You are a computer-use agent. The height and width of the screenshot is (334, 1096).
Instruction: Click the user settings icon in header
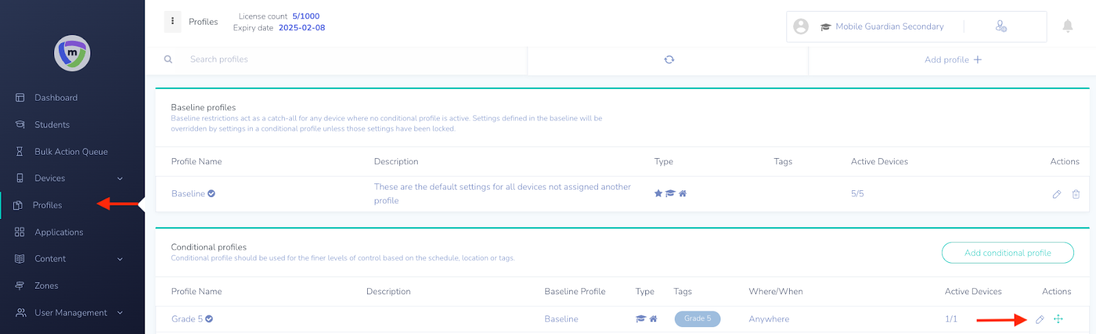pos(1001,27)
